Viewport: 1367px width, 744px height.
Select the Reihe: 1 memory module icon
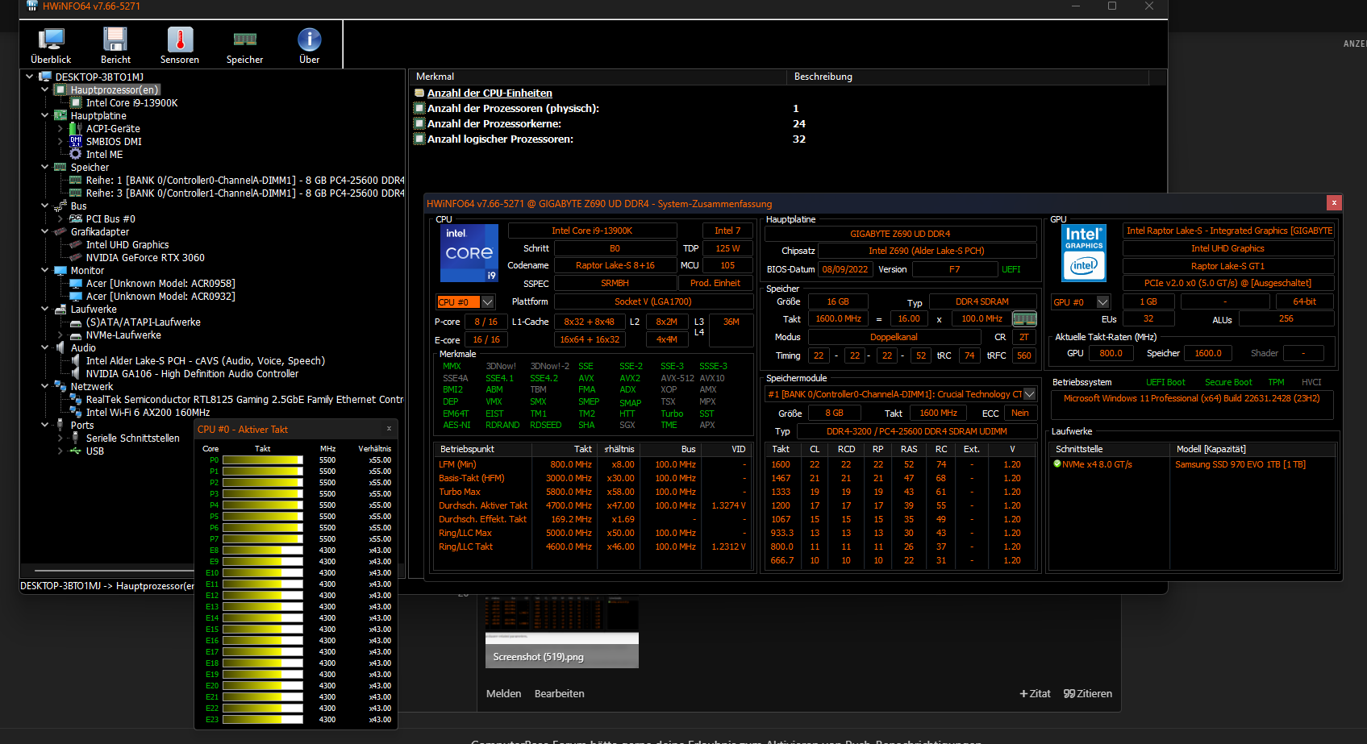point(76,180)
